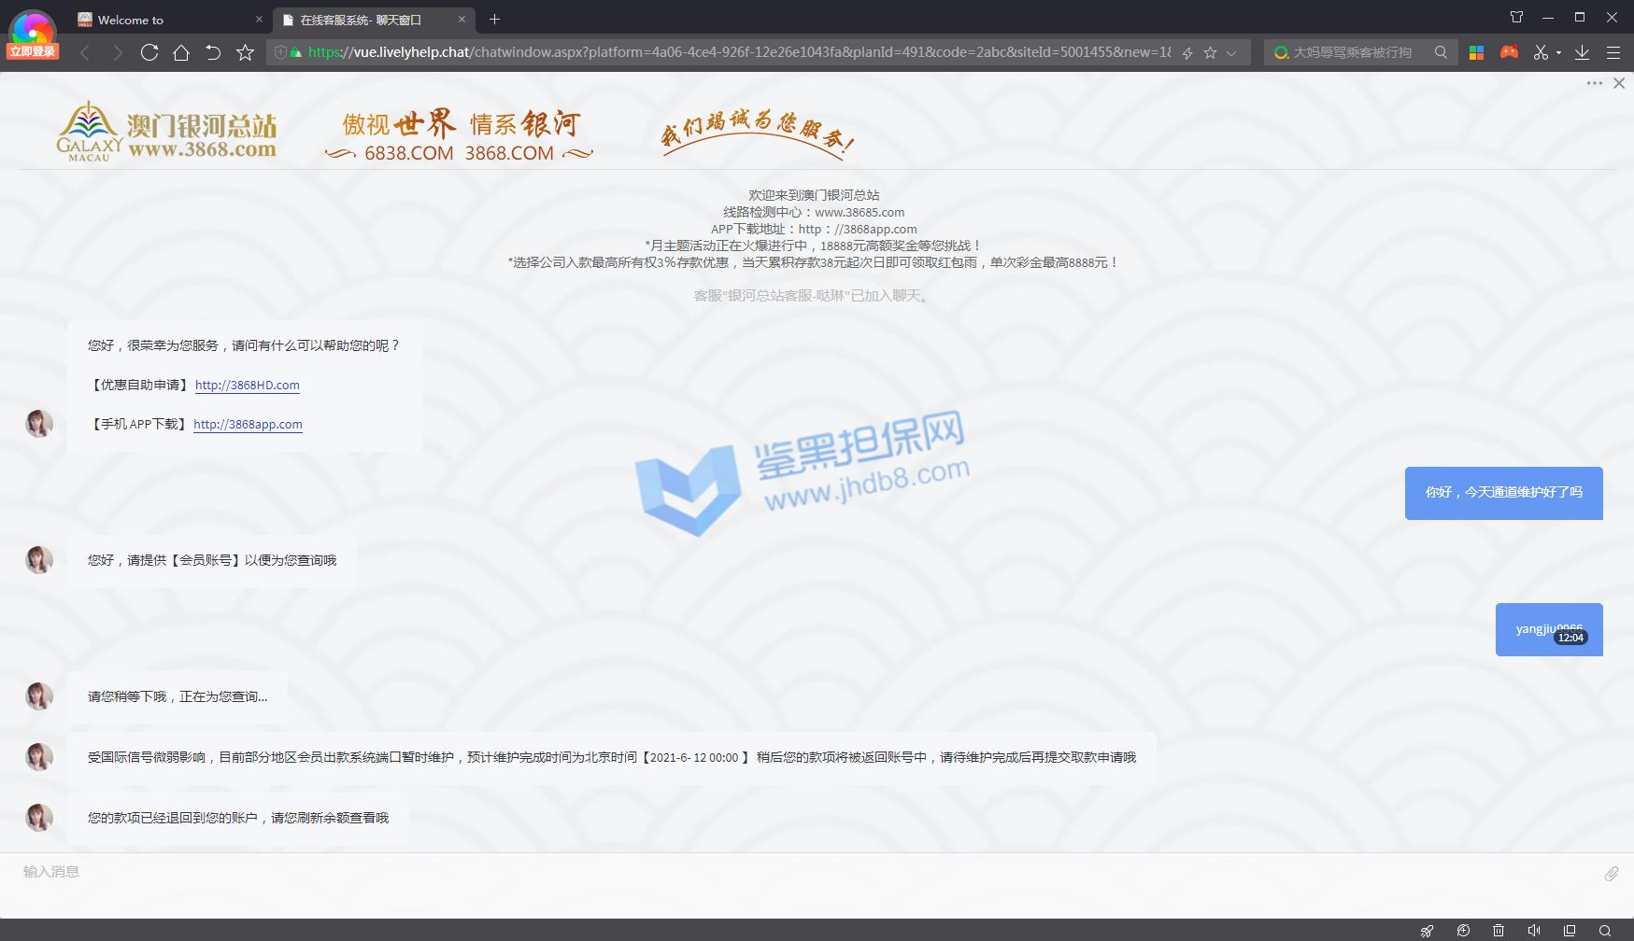The height and width of the screenshot is (941, 1634).
Task: Click the lightning speed-mode icon in address bar
Action: click(1187, 53)
